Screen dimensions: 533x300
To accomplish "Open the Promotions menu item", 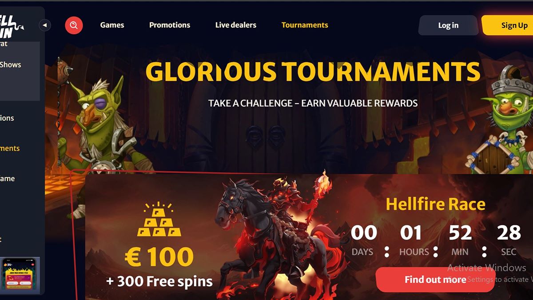I will pos(170,25).
